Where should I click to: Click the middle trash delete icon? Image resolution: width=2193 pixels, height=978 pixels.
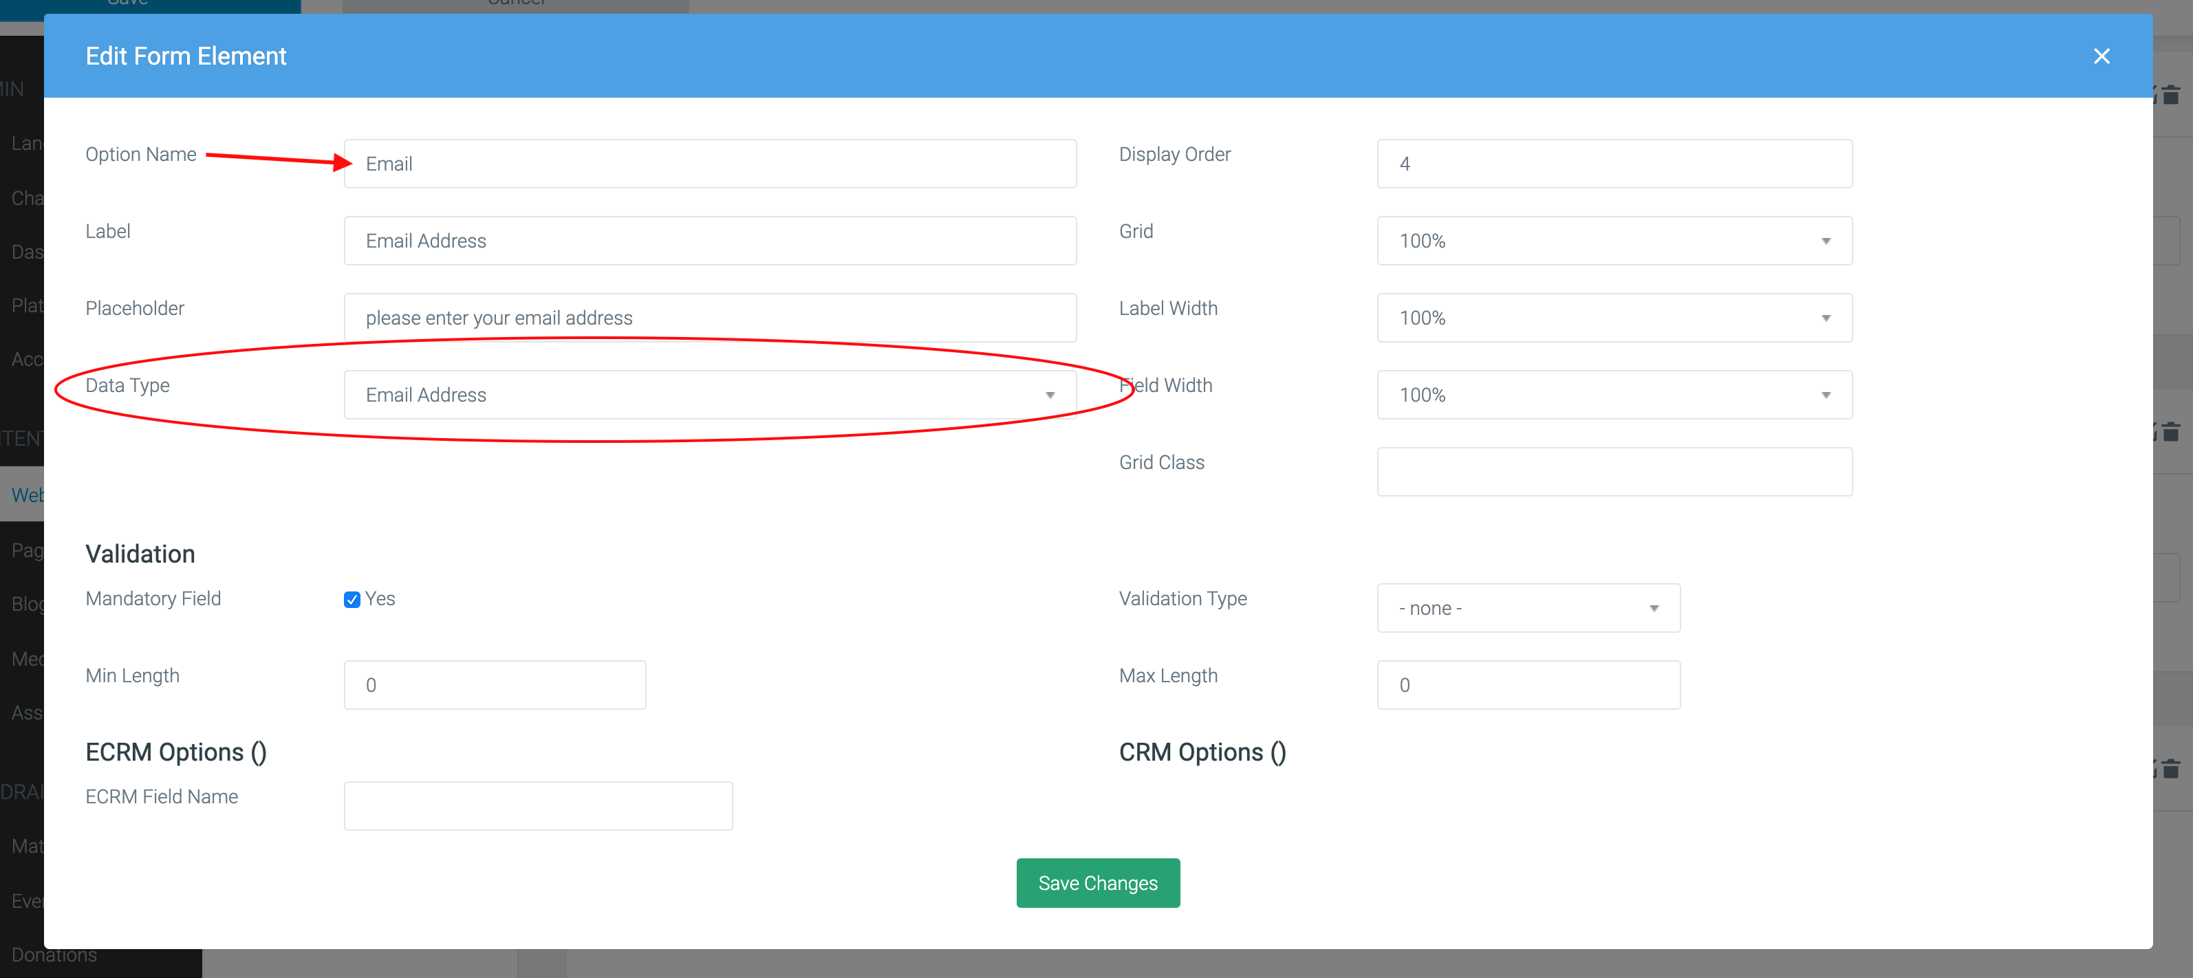[x=2172, y=431]
